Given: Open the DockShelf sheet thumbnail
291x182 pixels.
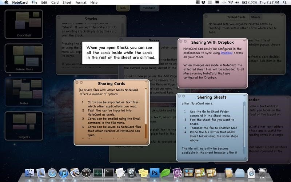Looking at the screenshot, I should click(x=24, y=24).
